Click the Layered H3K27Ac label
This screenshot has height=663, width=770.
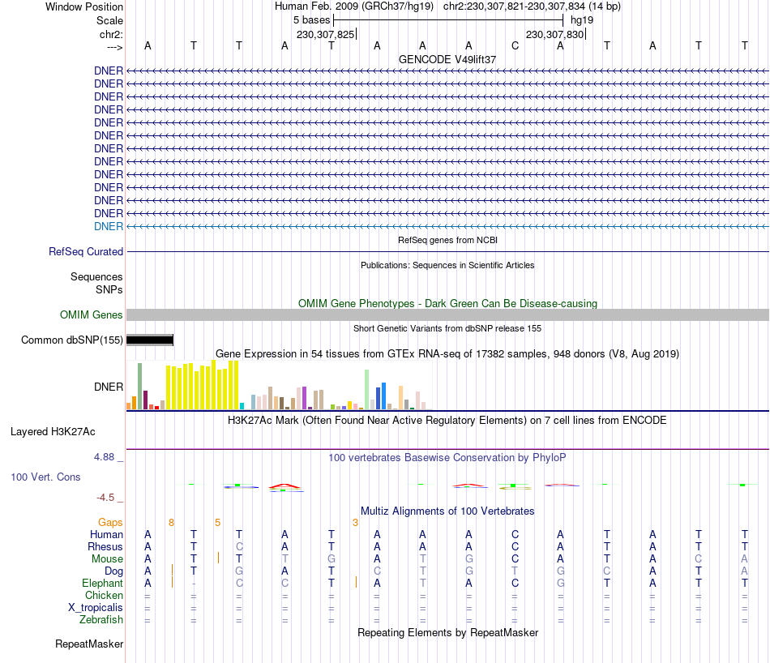click(x=53, y=432)
